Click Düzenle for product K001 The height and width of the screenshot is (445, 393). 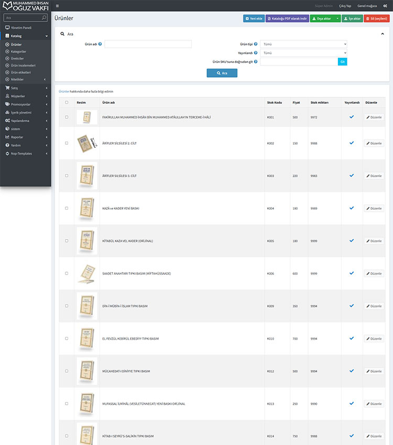[374, 117]
